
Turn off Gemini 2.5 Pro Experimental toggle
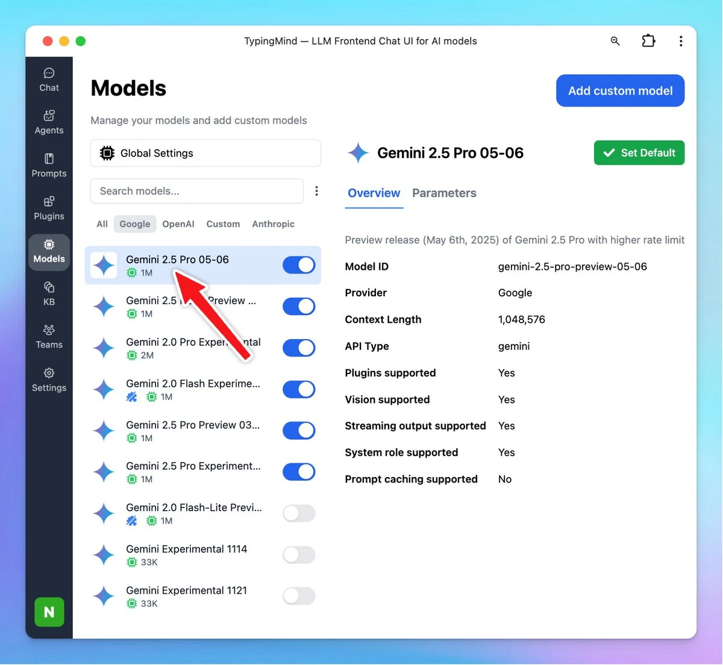pyautogui.click(x=299, y=472)
